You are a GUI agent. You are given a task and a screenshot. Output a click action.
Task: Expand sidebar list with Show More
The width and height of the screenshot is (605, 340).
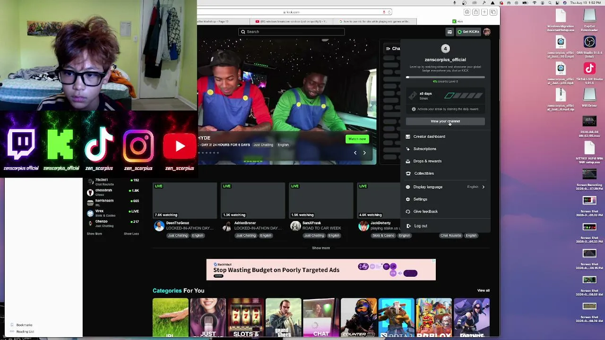click(94, 234)
